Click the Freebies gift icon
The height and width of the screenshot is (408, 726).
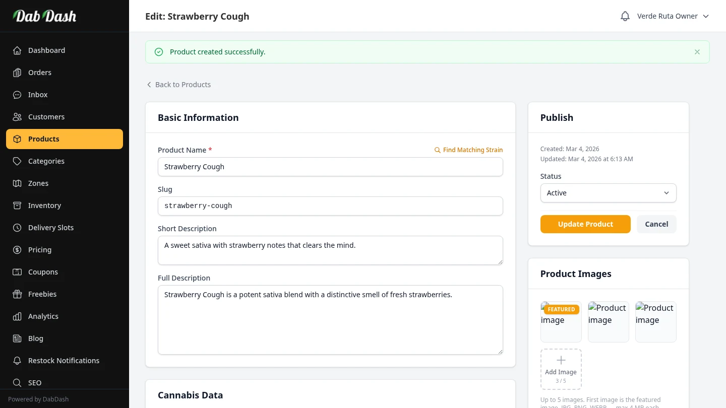tap(17, 294)
